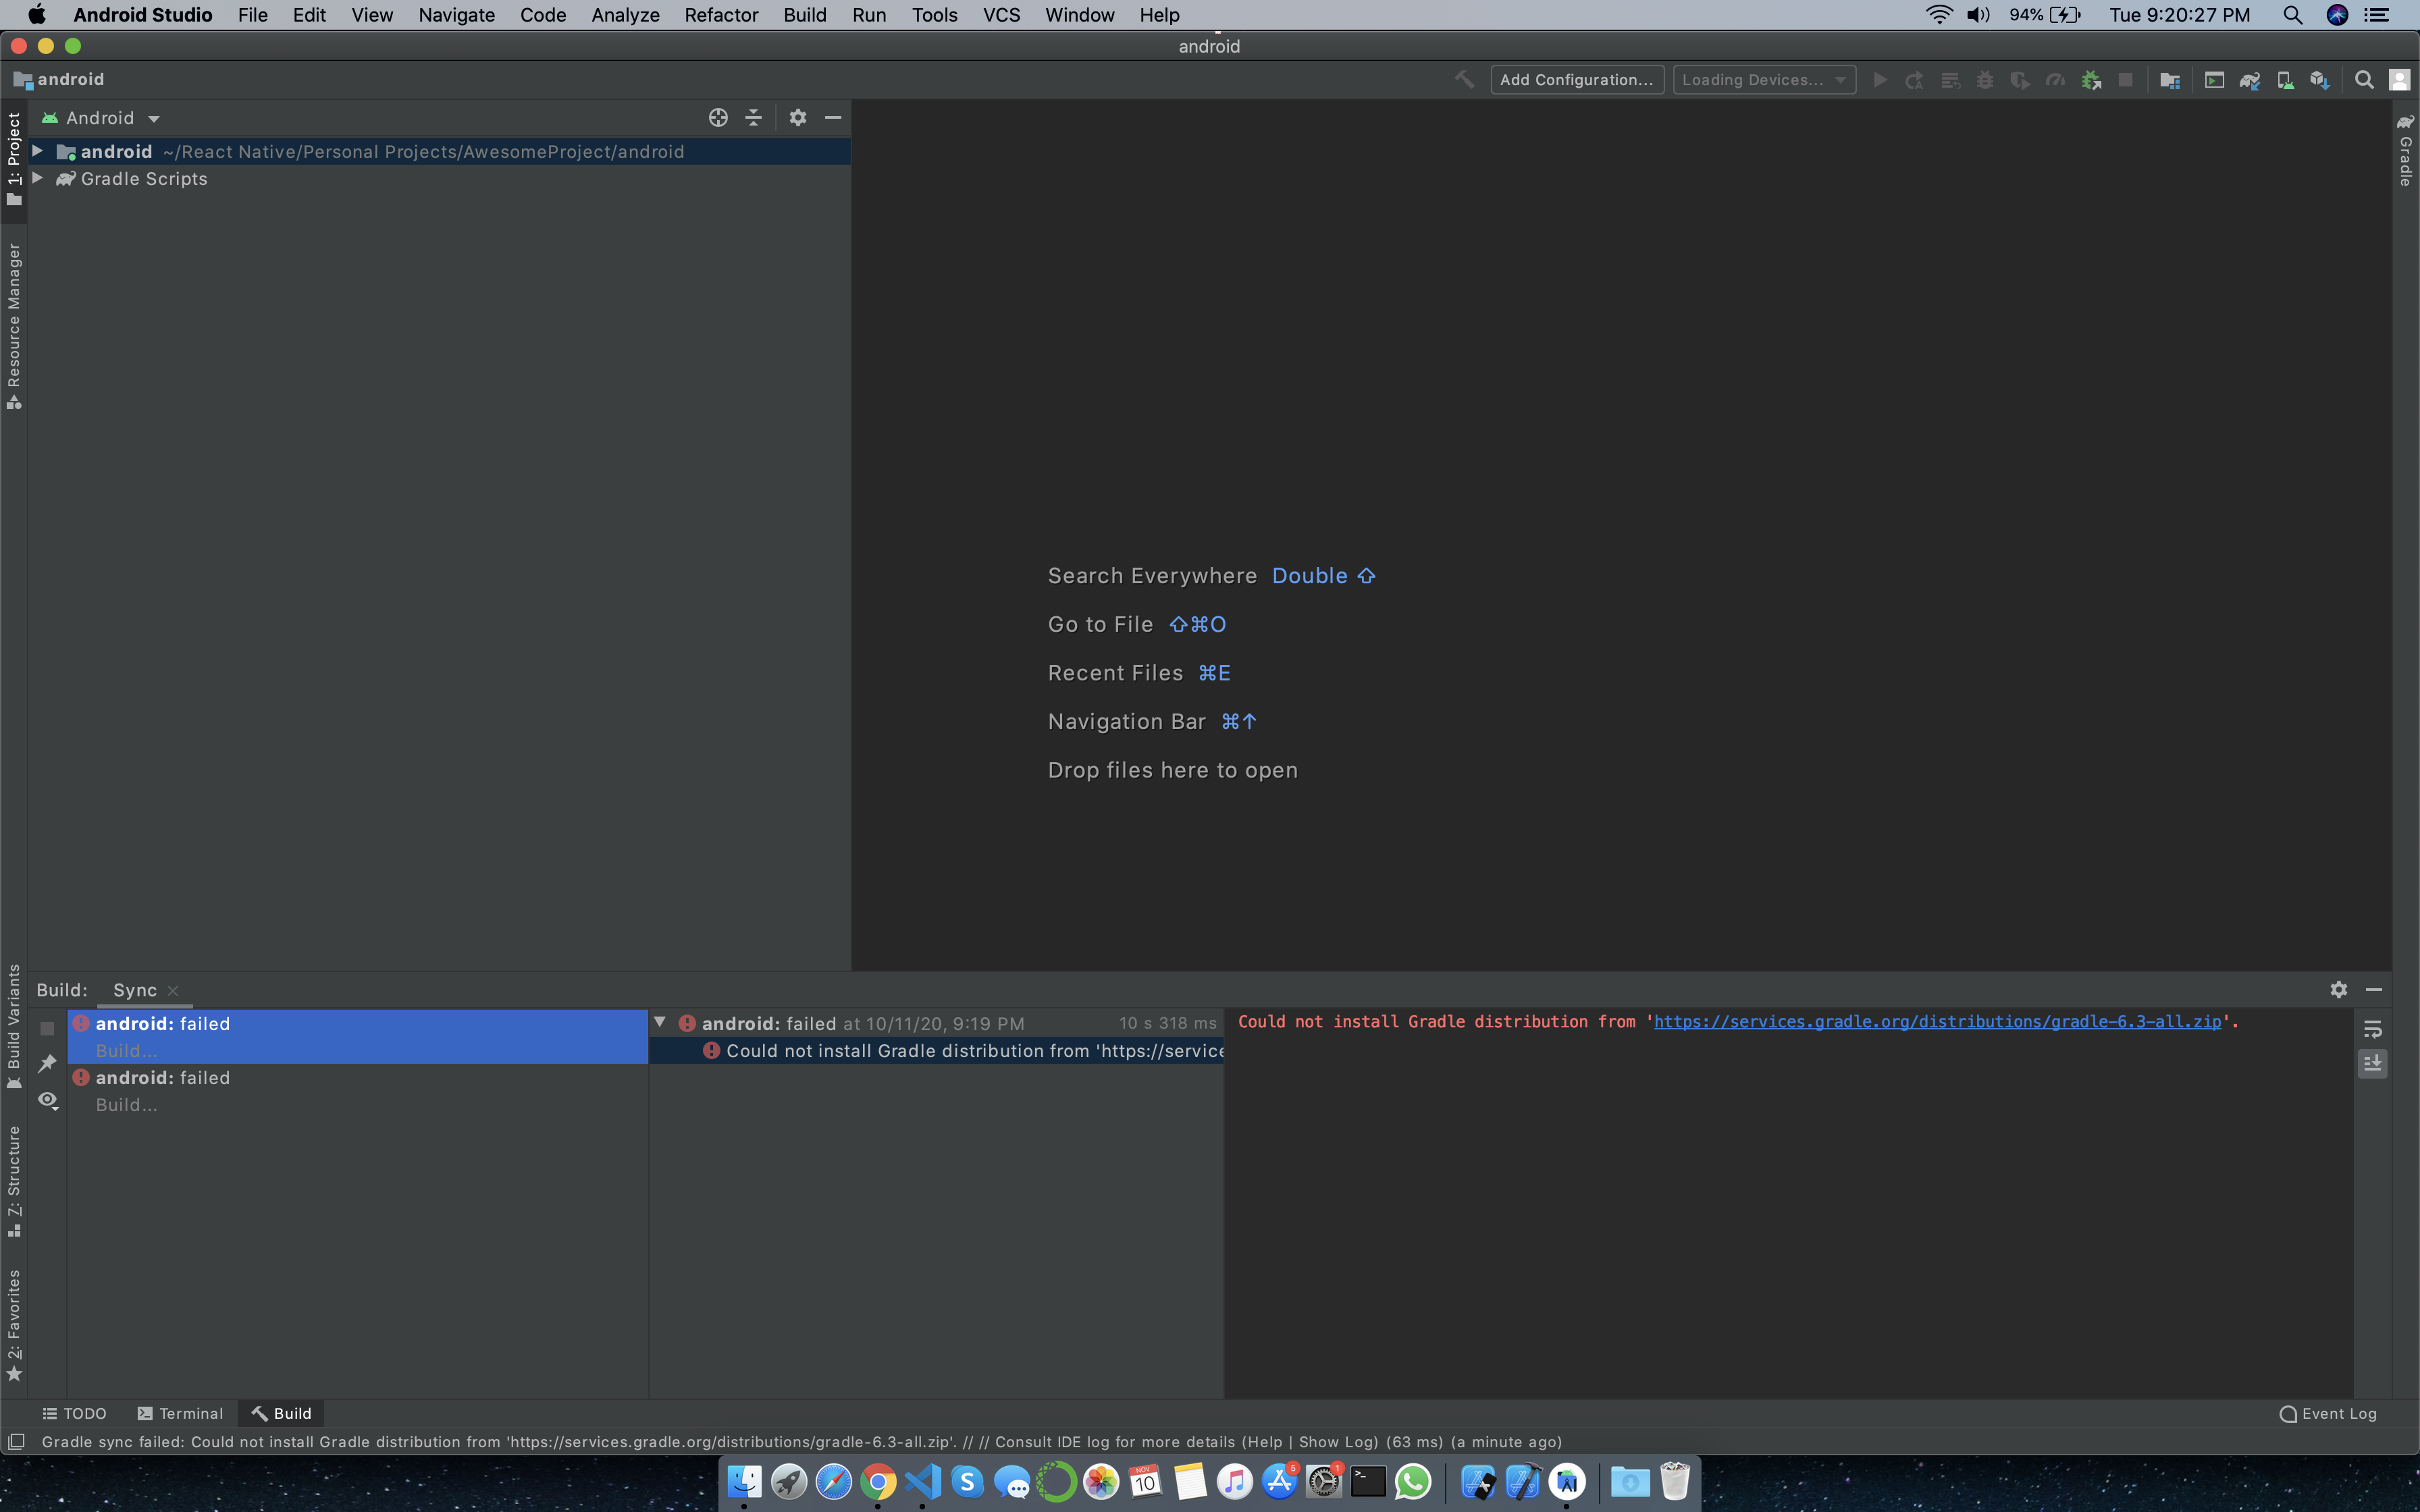Open the Refactor menu
This screenshot has height=1512, width=2420.
click(x=720, y=15)
